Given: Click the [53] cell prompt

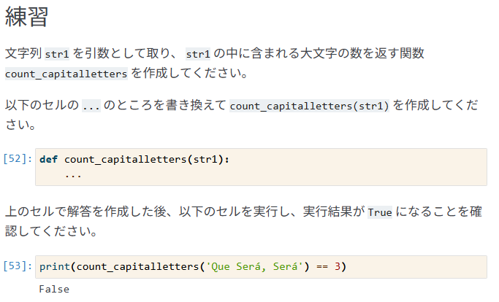Looking at the screenshot, I should (x=18, y=266).
